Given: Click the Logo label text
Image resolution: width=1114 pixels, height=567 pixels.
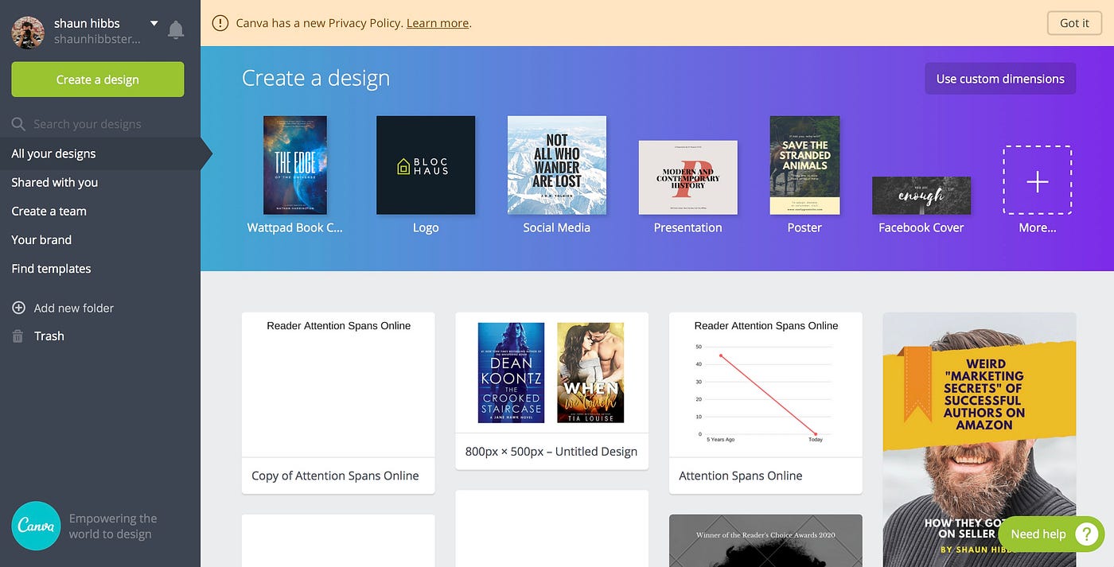Looking at the screenshot, I should (426, 227).
